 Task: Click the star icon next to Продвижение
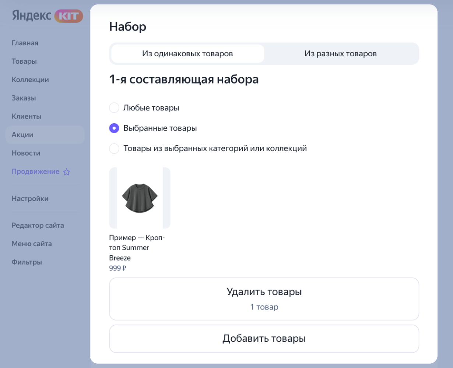tap(66, 172)
